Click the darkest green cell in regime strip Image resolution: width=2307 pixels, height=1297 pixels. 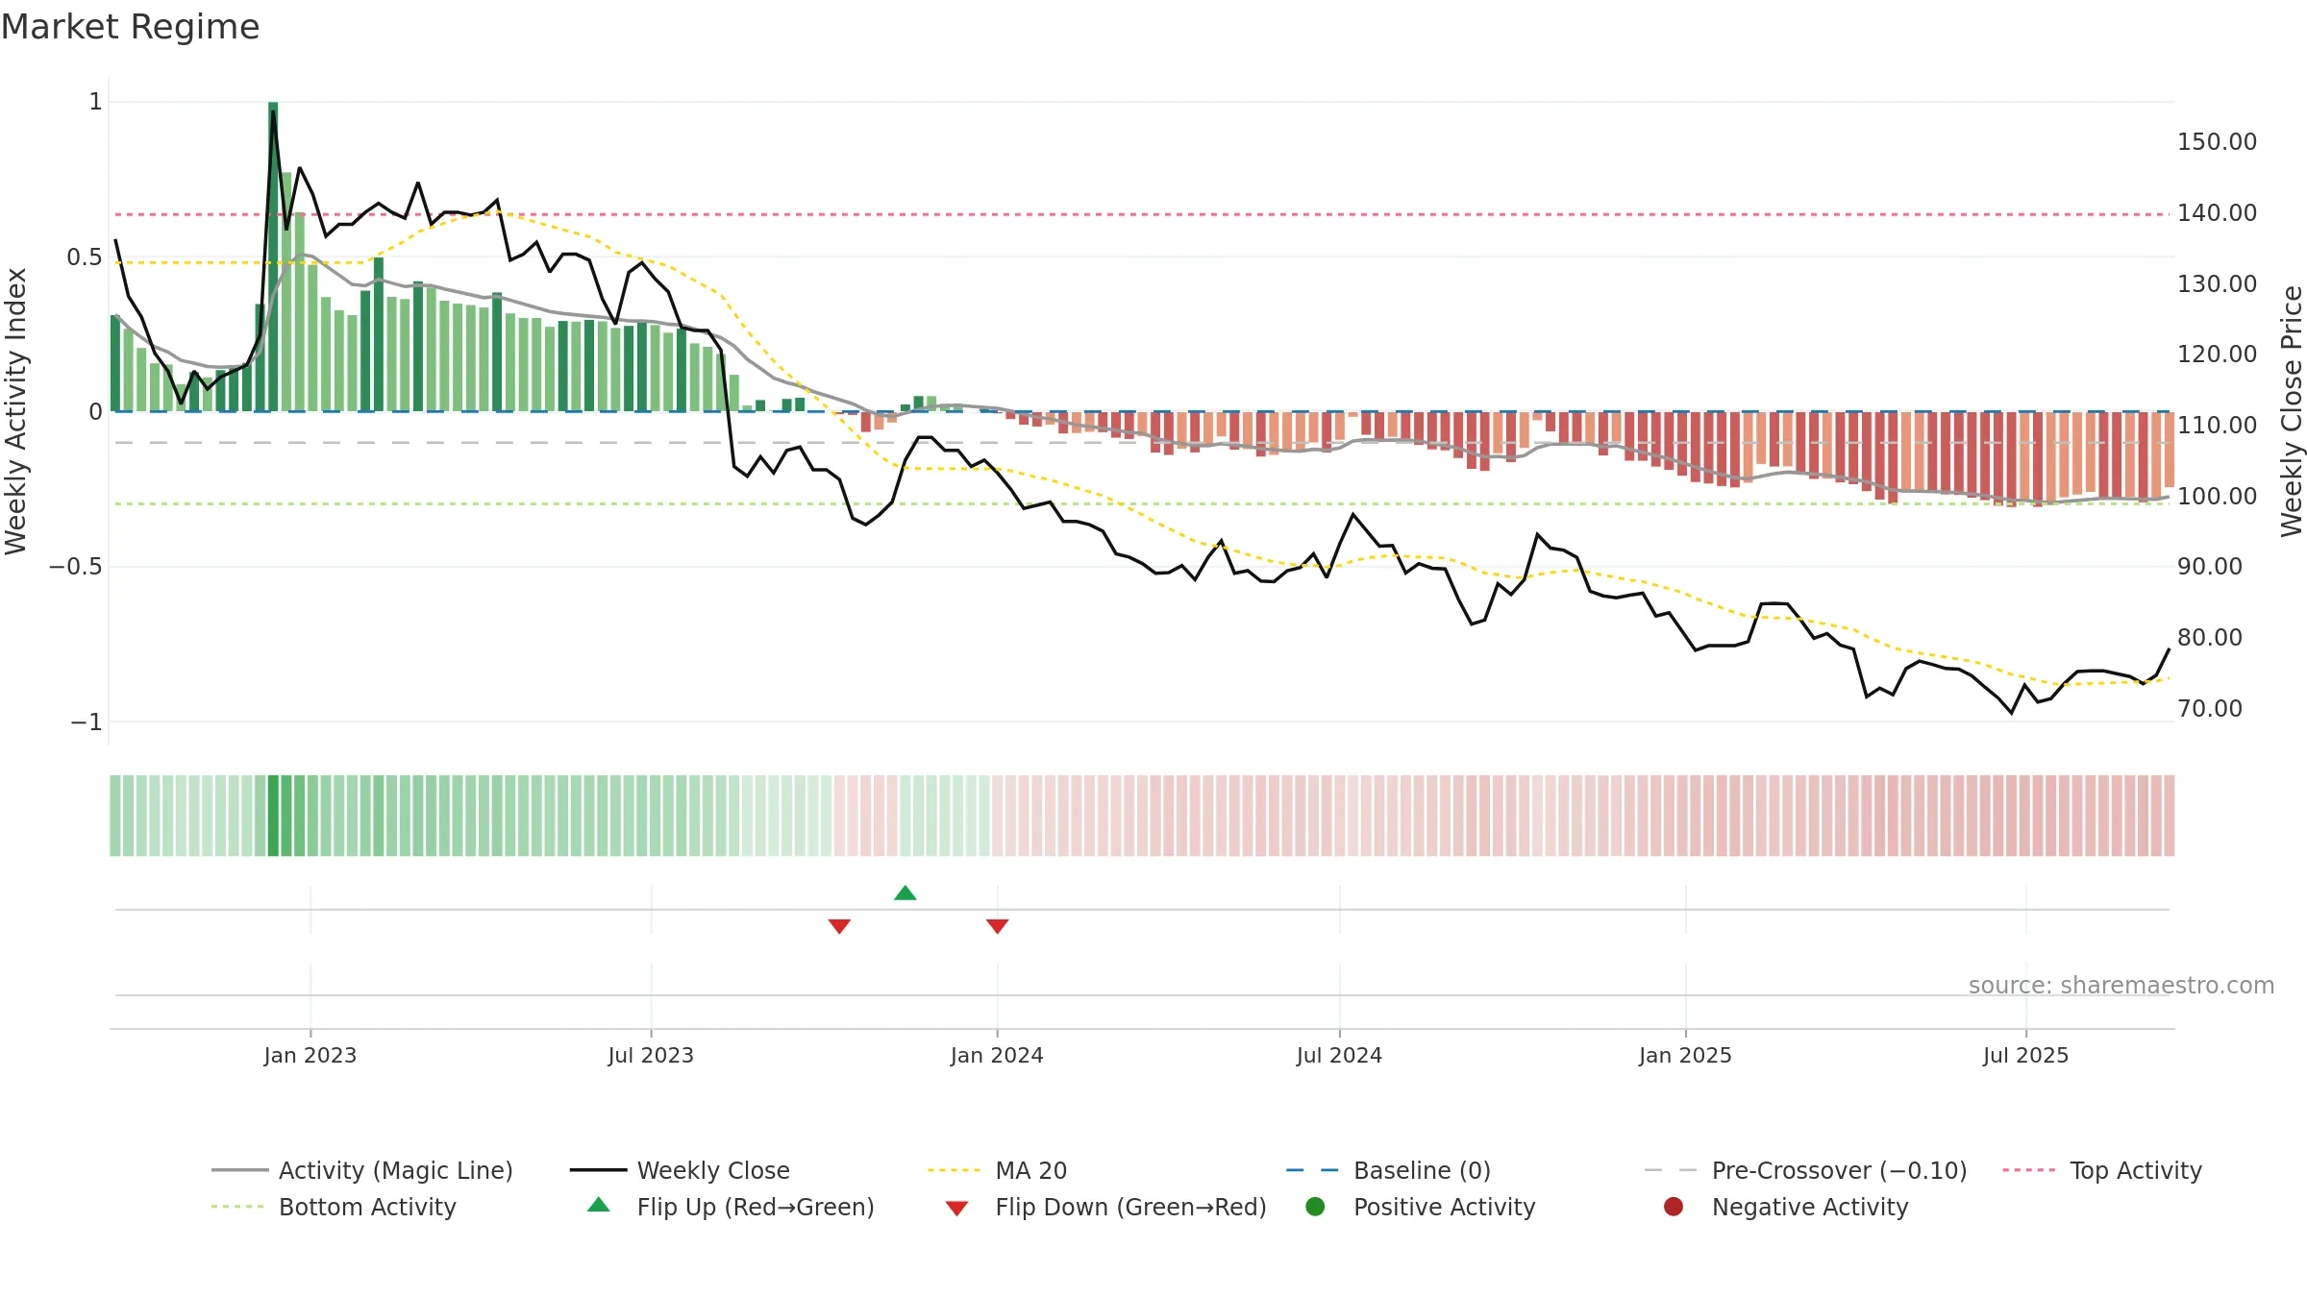pos(273,815)
